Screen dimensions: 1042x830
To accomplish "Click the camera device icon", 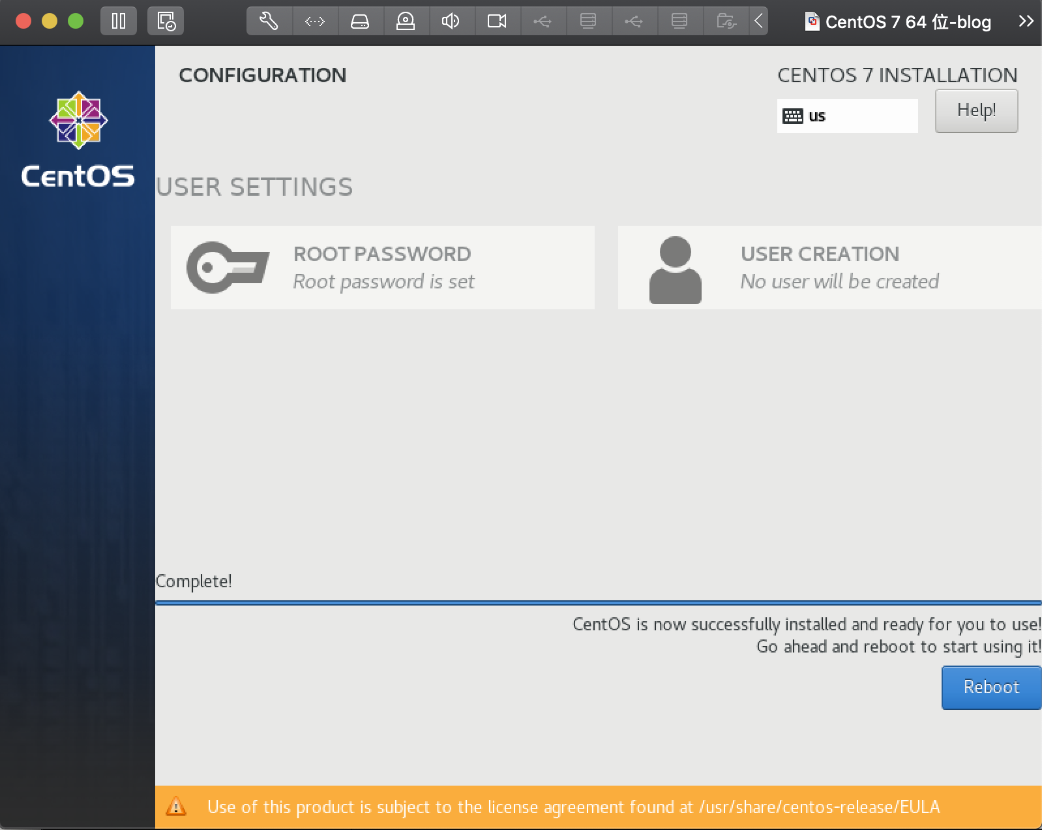I will pos(497,22).
